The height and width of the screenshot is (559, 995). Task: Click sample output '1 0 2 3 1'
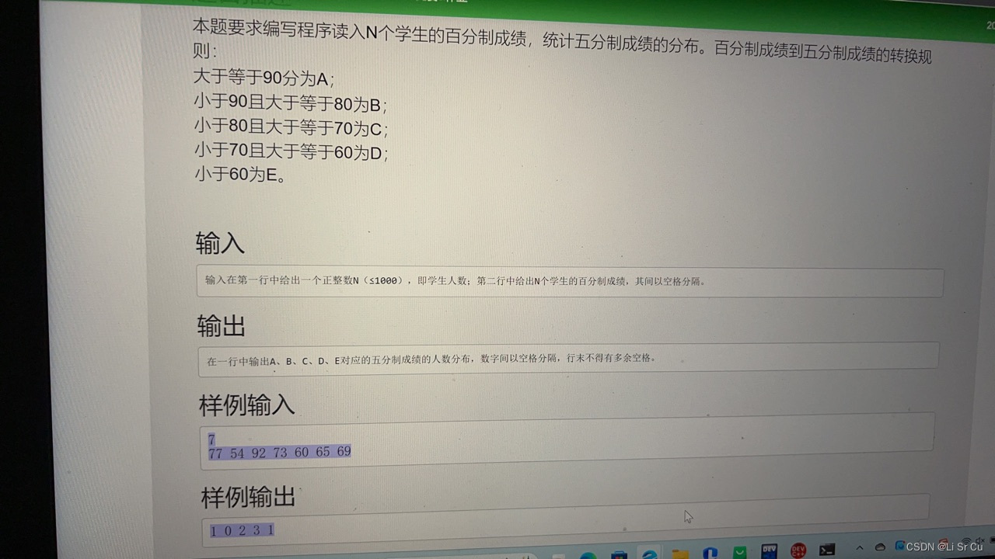tap(242, 531)
